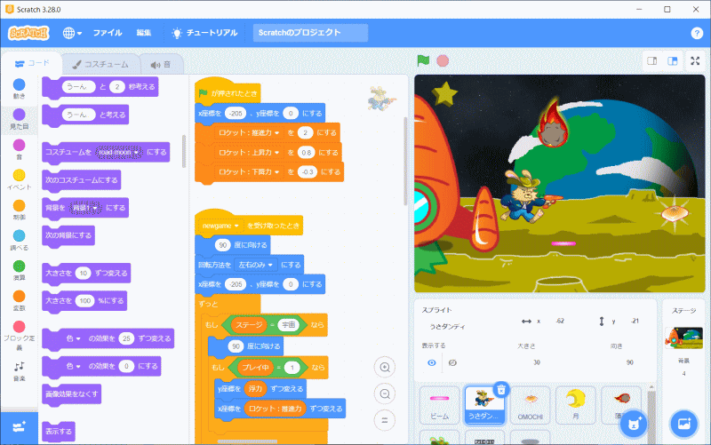The image size is (711, 445).
Task: Click the choose a sprite button
Action: [634, 425]
